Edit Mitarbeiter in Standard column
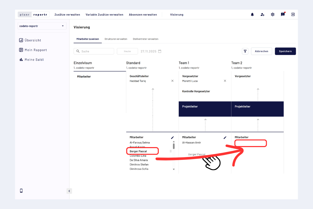The height and width of the screenshot is (209, 313). (x=172, y=137)
